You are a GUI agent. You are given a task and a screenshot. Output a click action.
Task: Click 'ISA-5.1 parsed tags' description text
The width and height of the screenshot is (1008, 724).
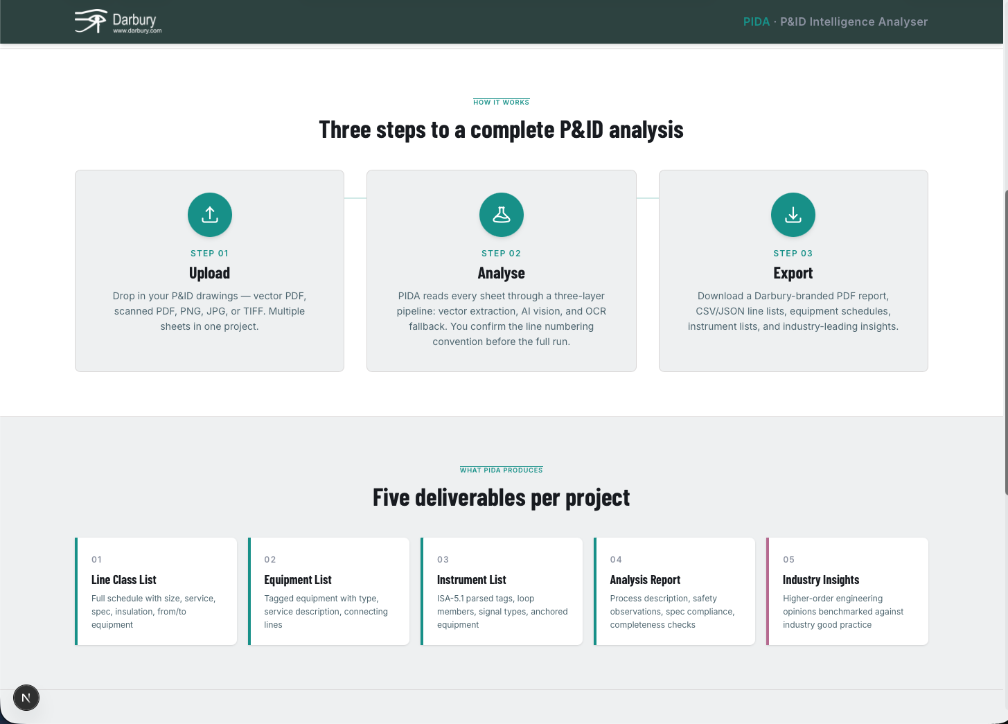[502, 612]
